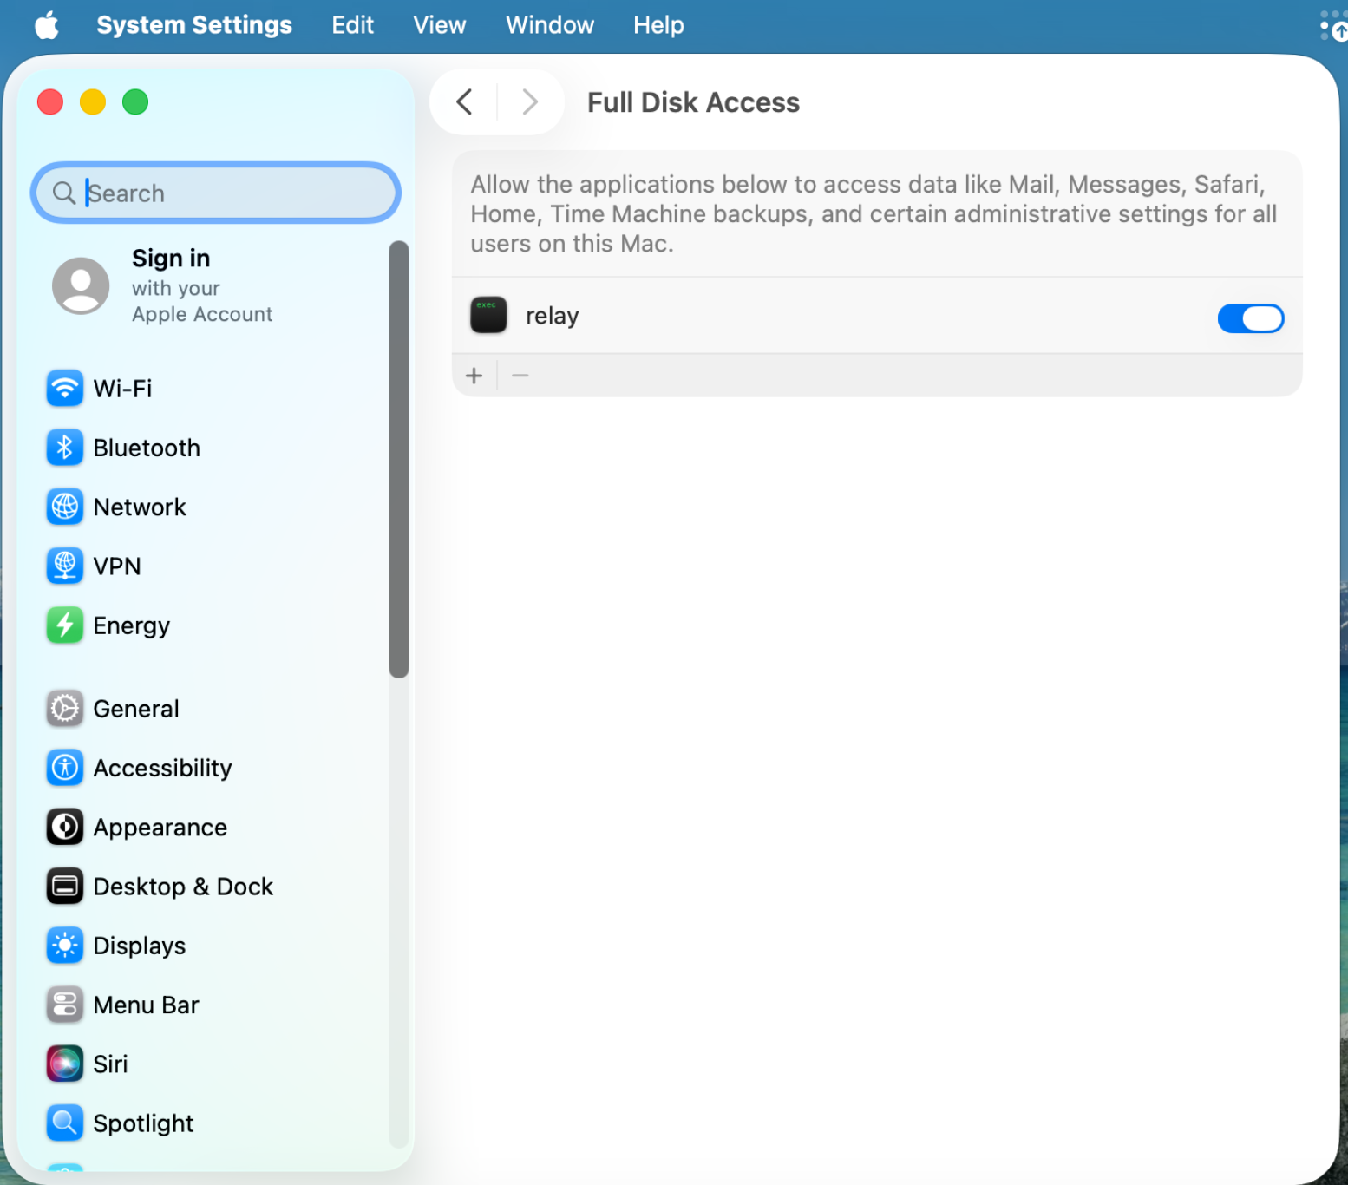Image resolution: width=1348 pixels, height=1185 pixels.
Task: Open the Wi-Fi settings icon
Action: point(65,388)
